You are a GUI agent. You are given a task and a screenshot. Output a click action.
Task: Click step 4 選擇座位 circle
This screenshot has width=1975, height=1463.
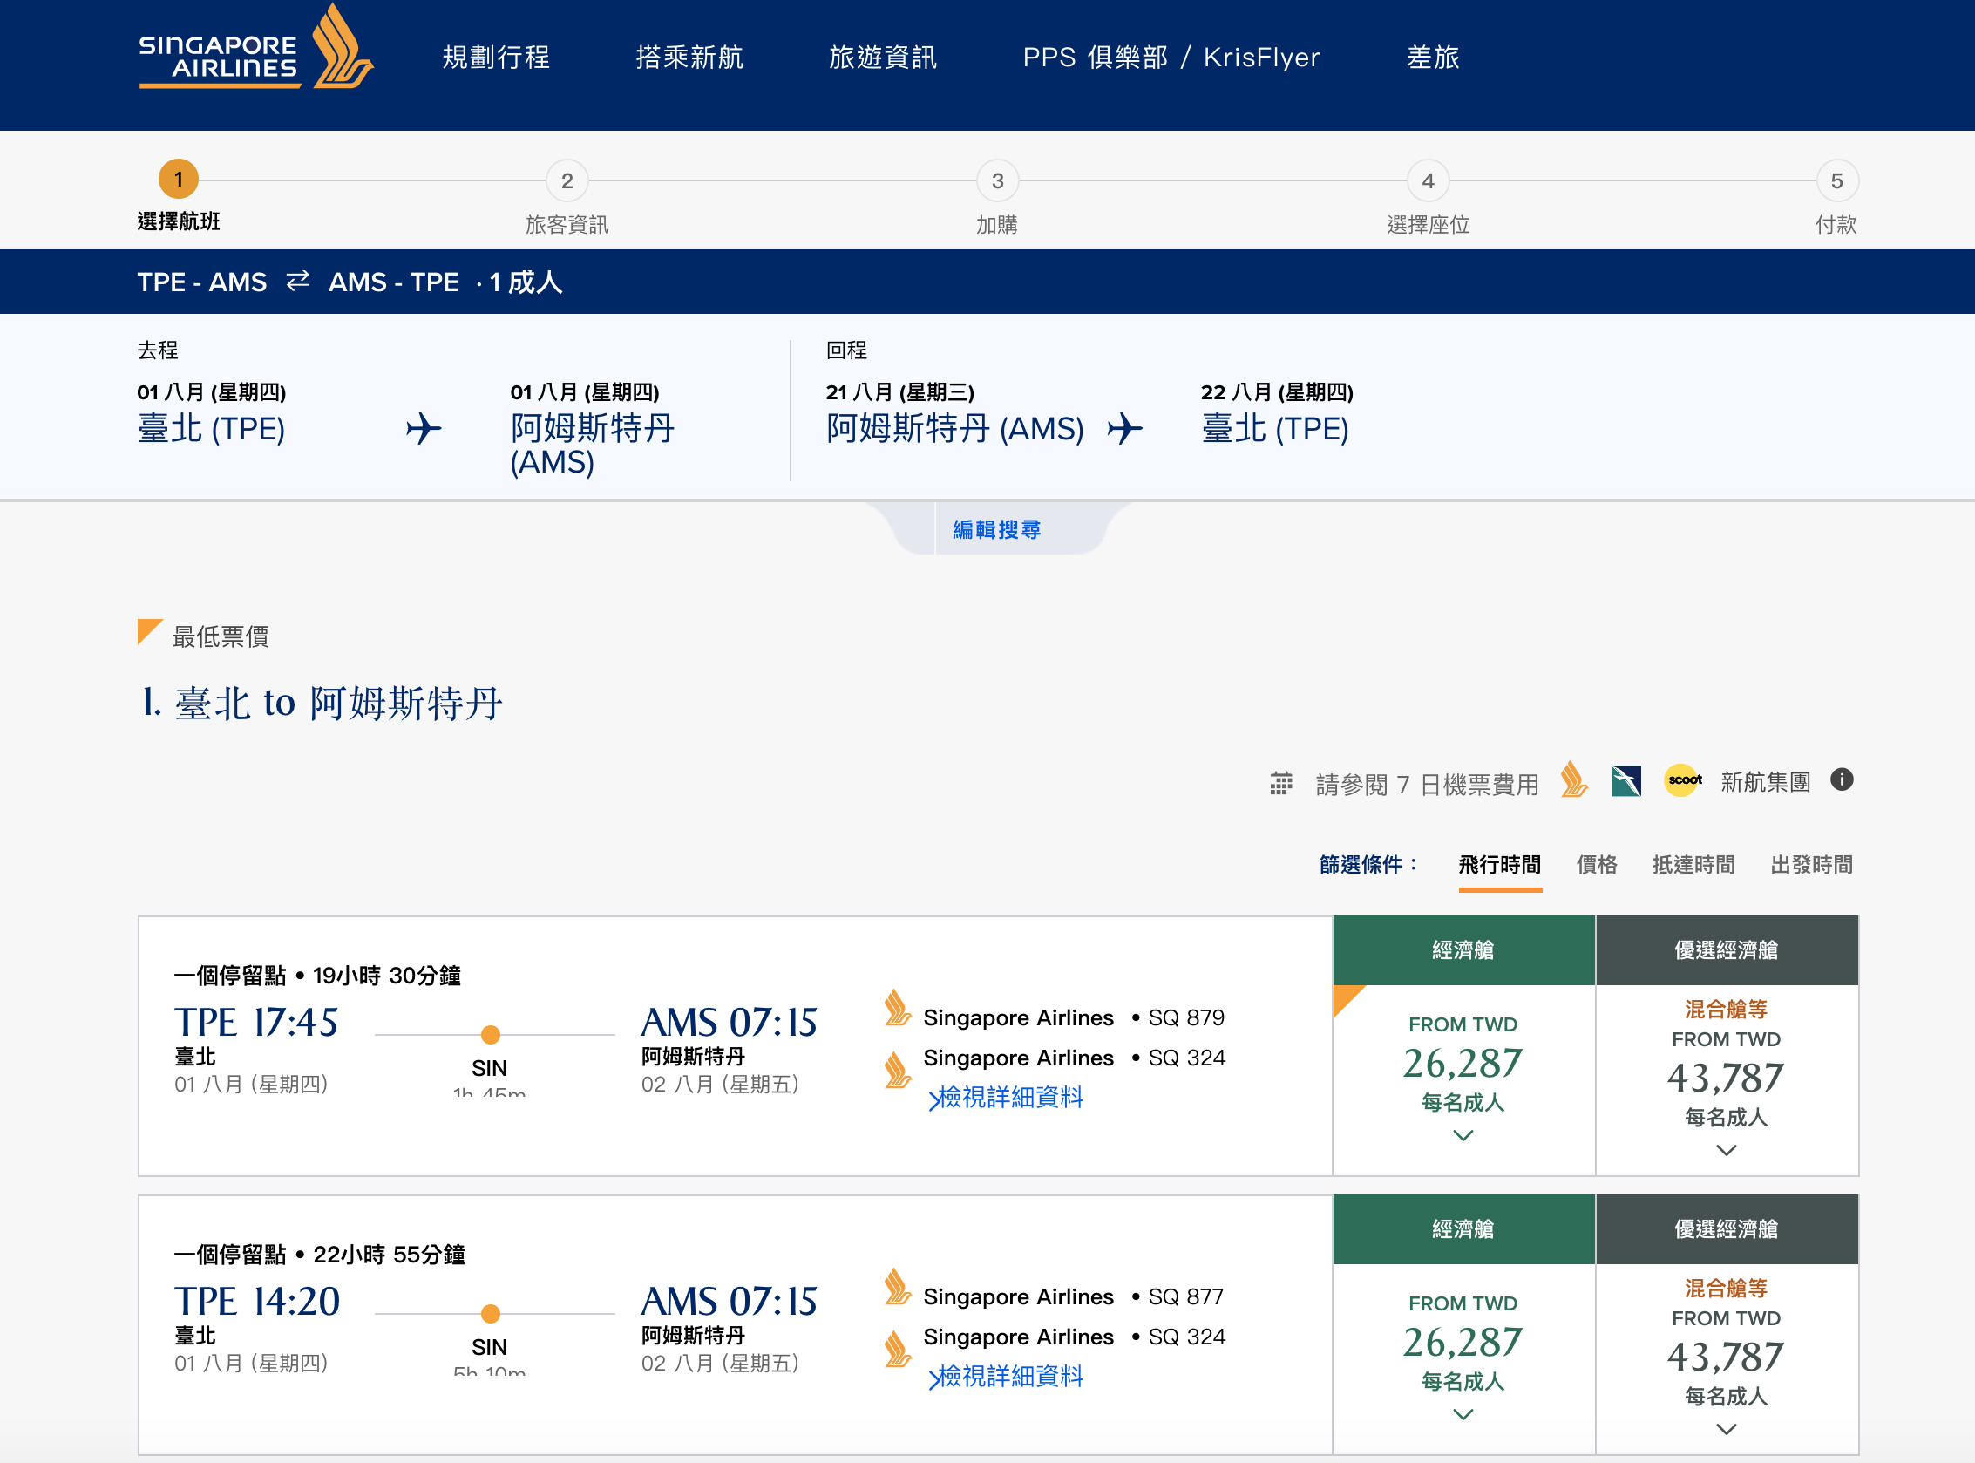pyautogui.click(x=1428, y=181)
